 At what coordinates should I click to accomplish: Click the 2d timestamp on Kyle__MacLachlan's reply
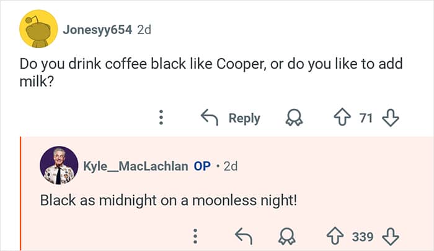[x=230, y=166]
